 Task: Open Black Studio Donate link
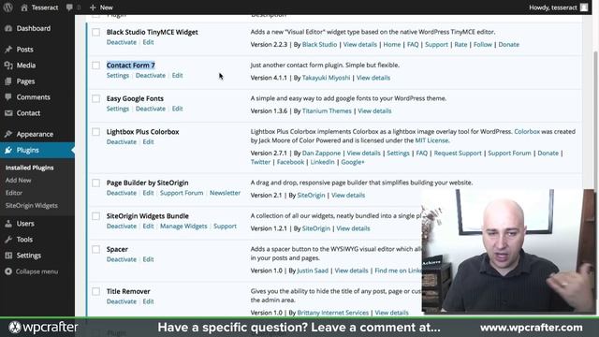click(509, 45)
